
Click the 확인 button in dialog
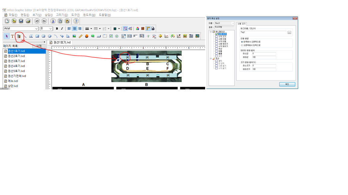coord(287,84)
